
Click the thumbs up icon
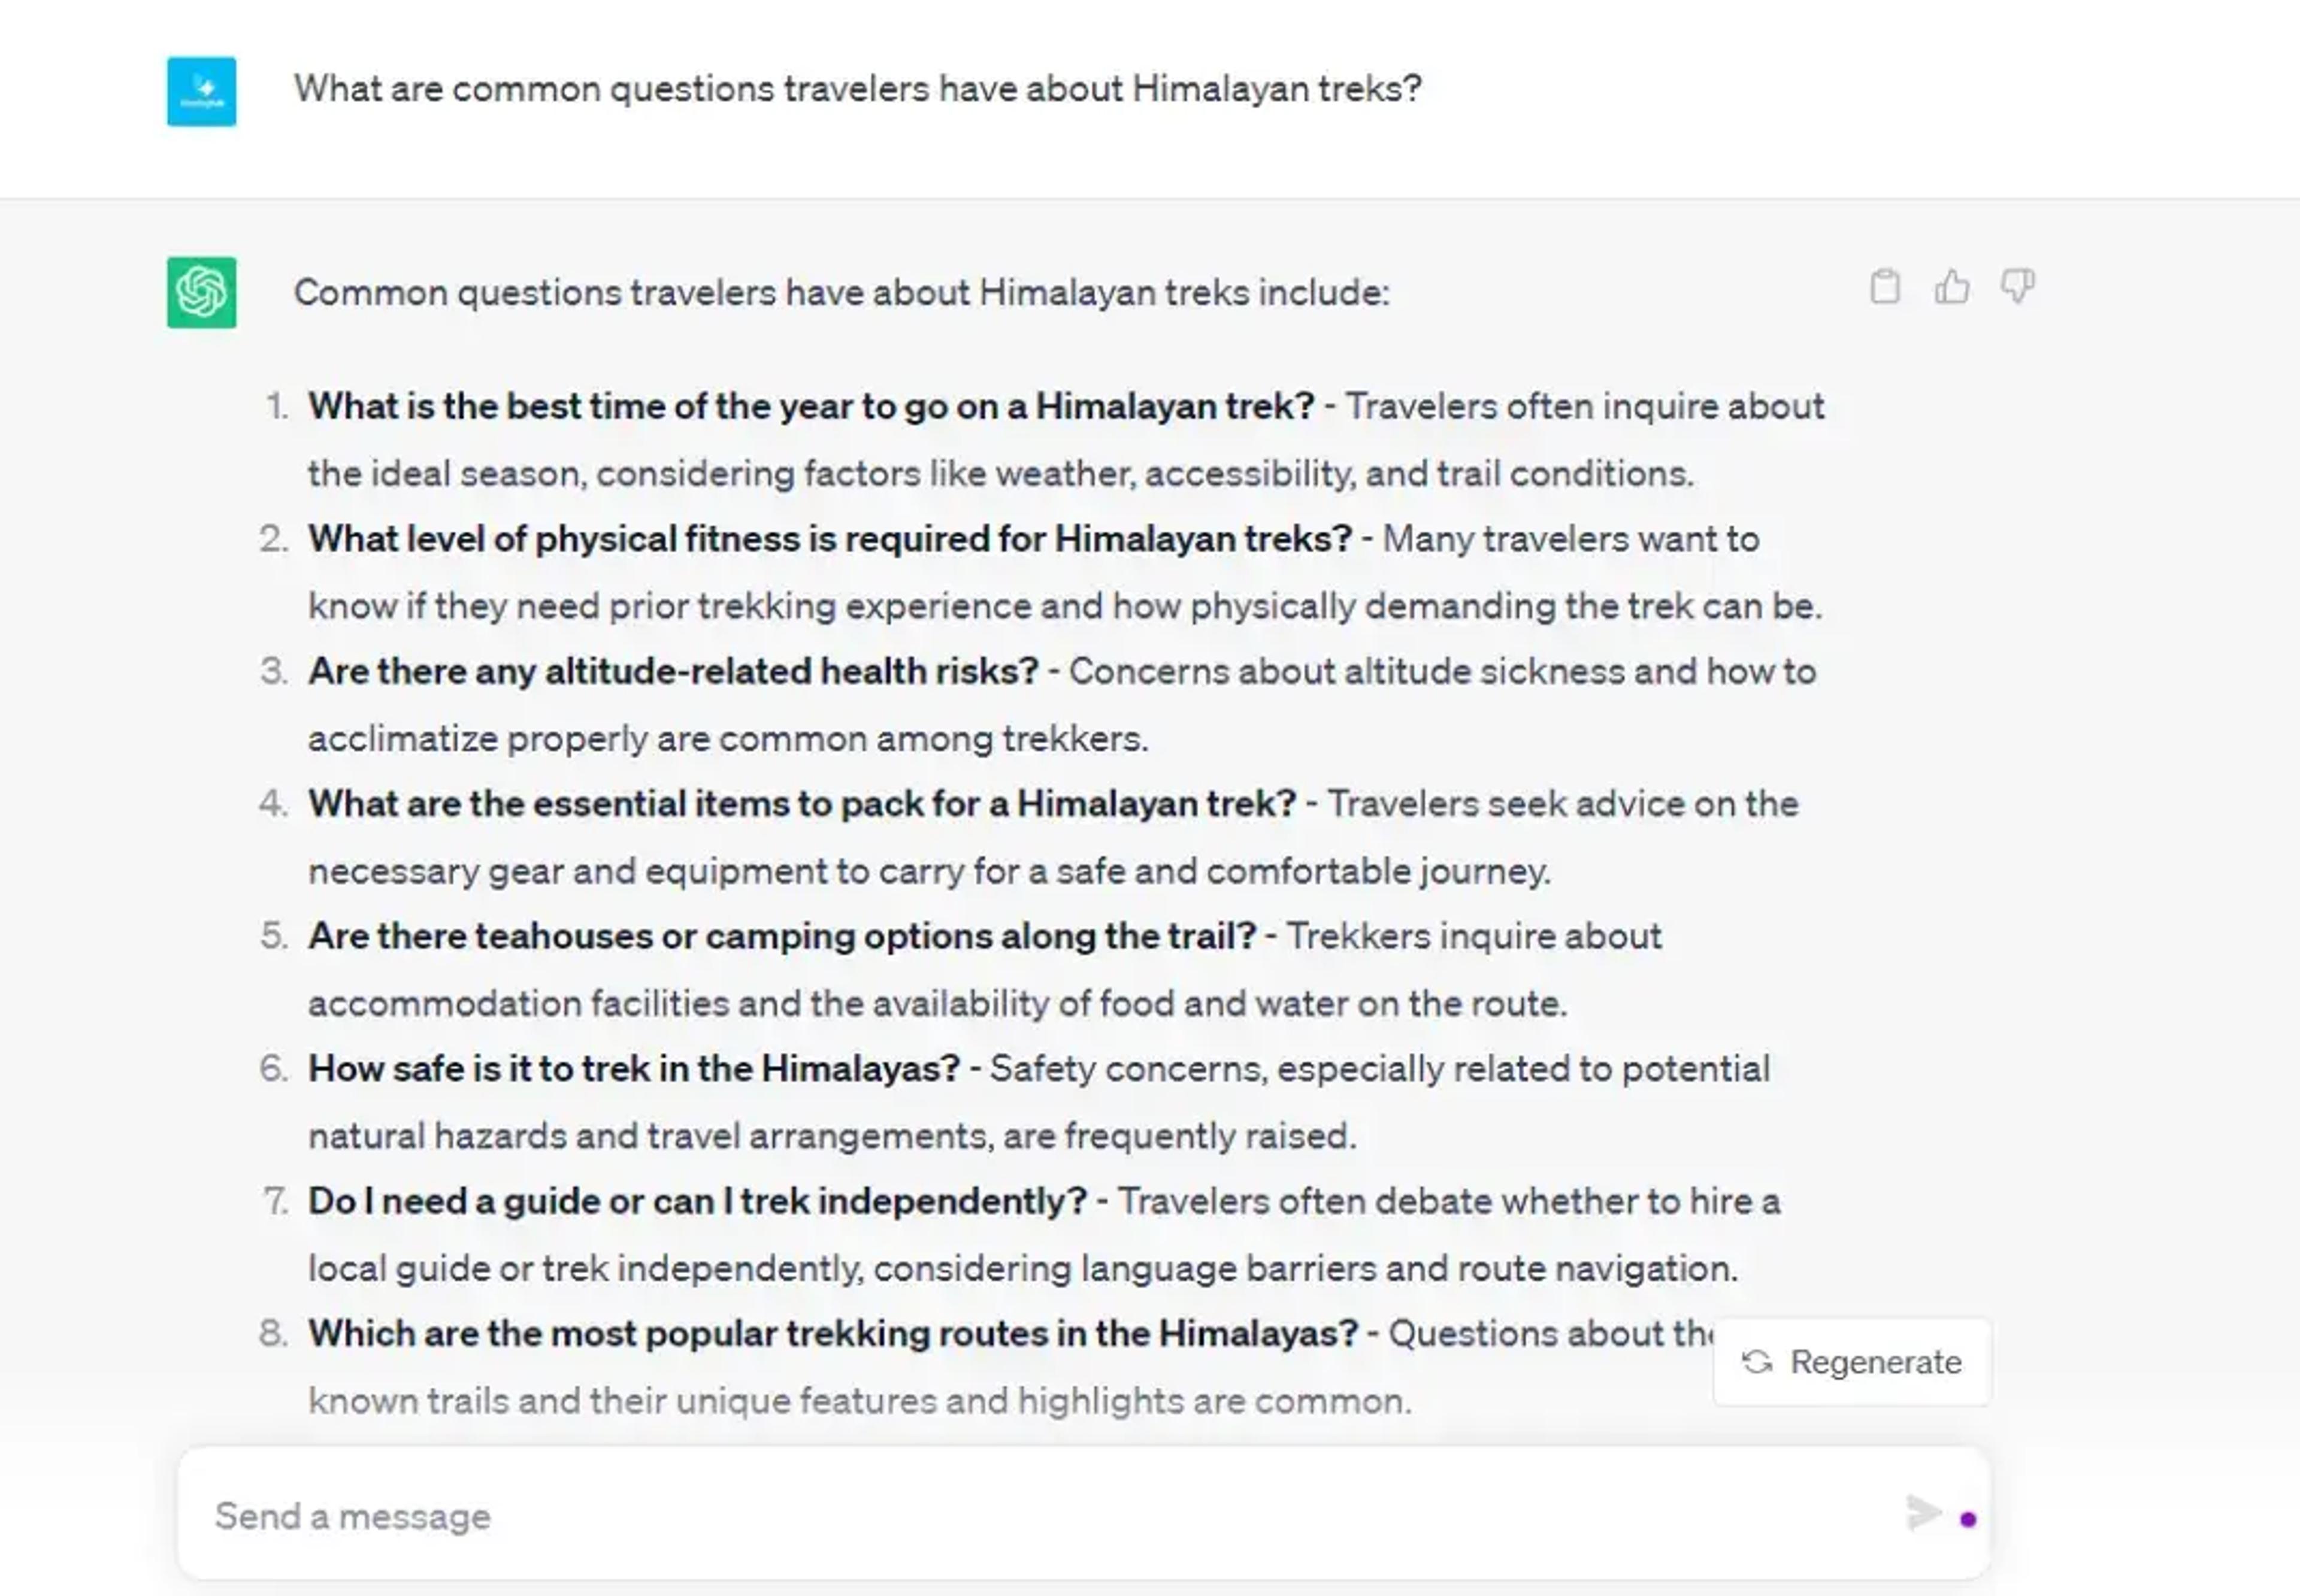[x=1951, y=287]
